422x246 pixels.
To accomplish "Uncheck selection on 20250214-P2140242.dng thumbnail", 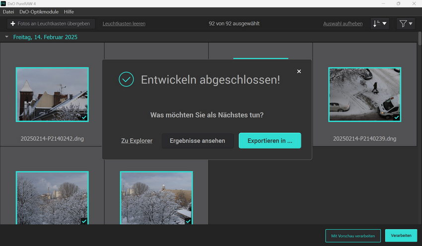I will pyautogui.click(x=84, y=117).
